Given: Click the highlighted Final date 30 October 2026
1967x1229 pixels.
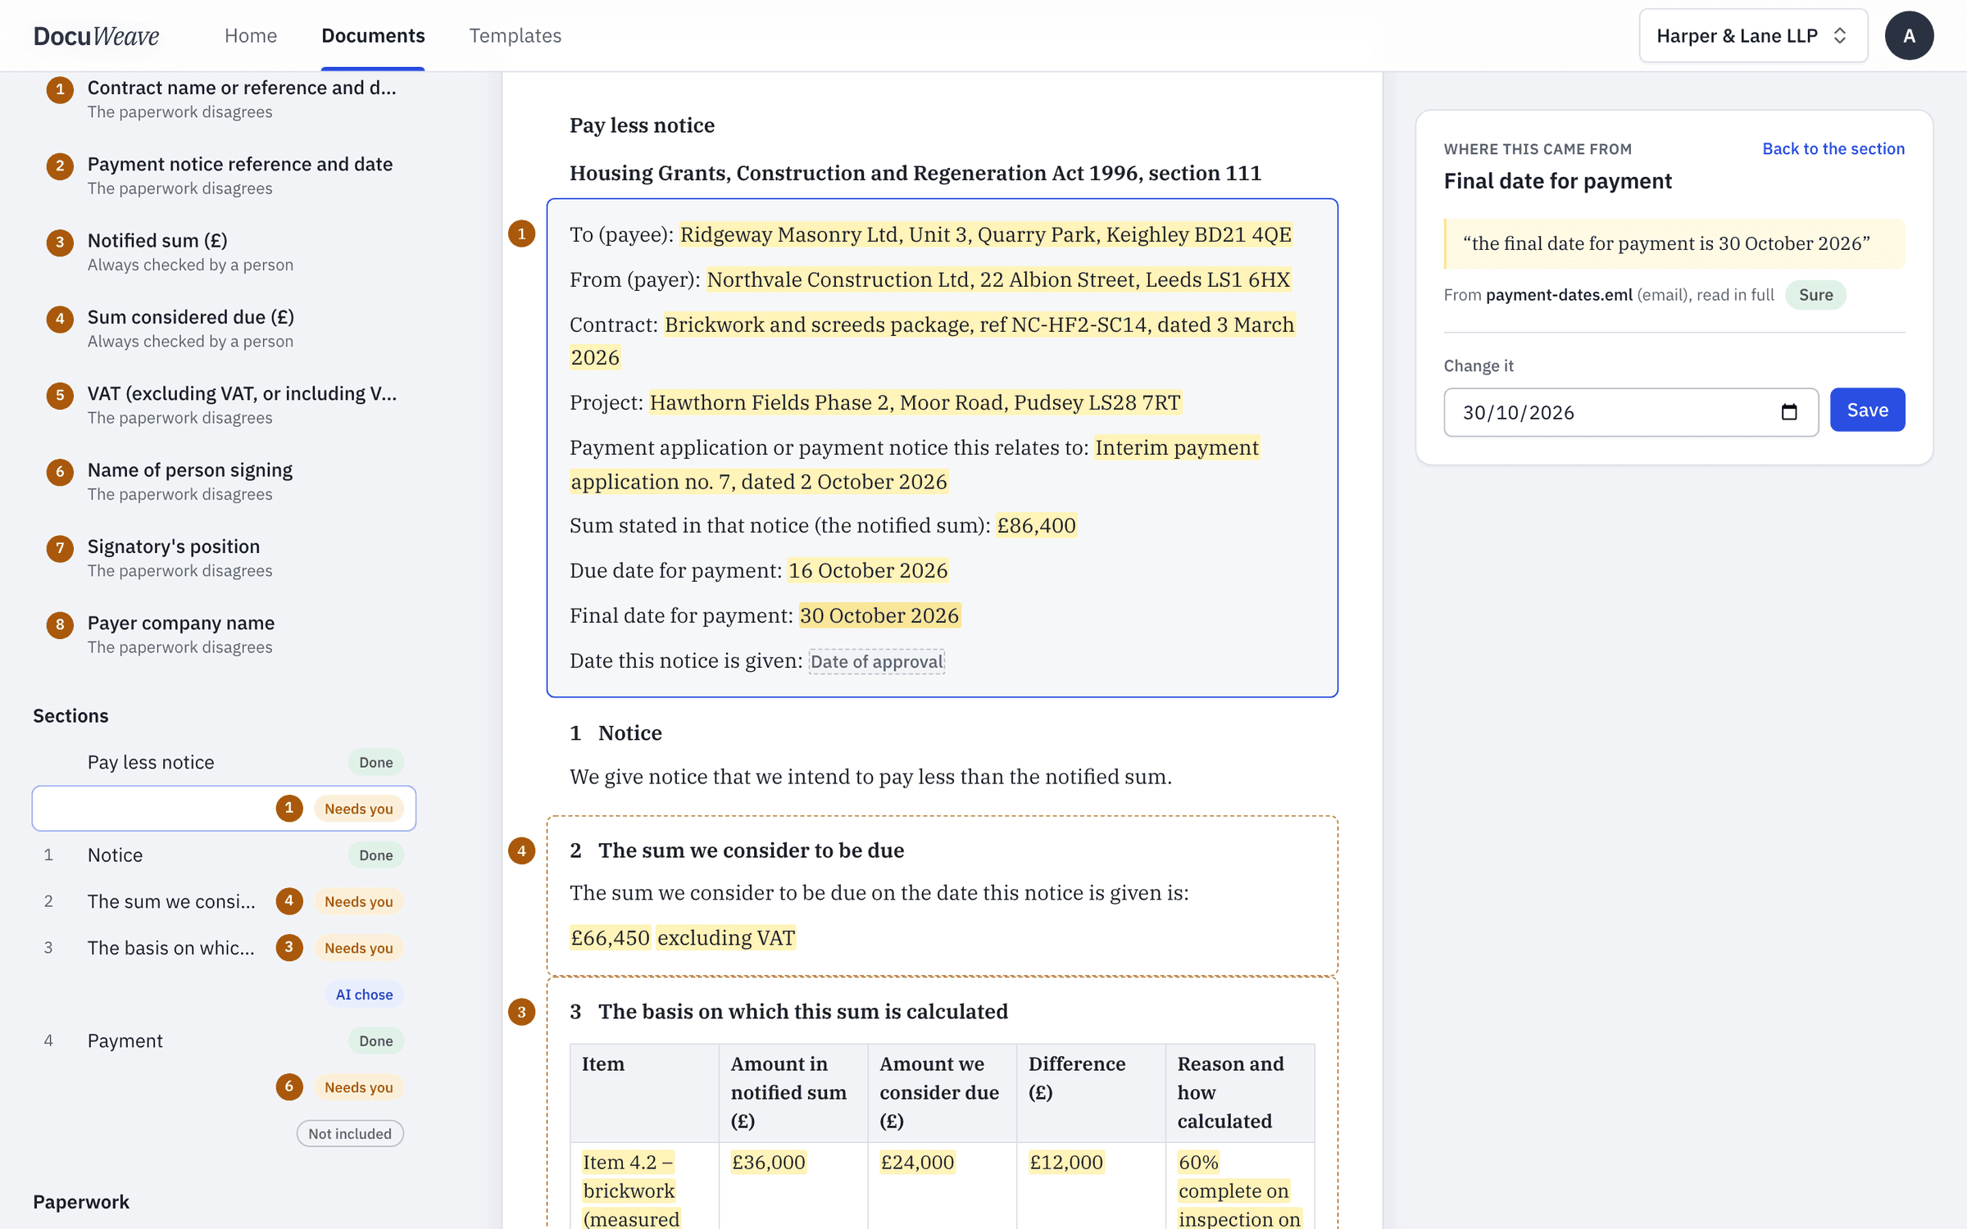Looking at the screenshot, I should pyautogui.click(x=879, y=615).
